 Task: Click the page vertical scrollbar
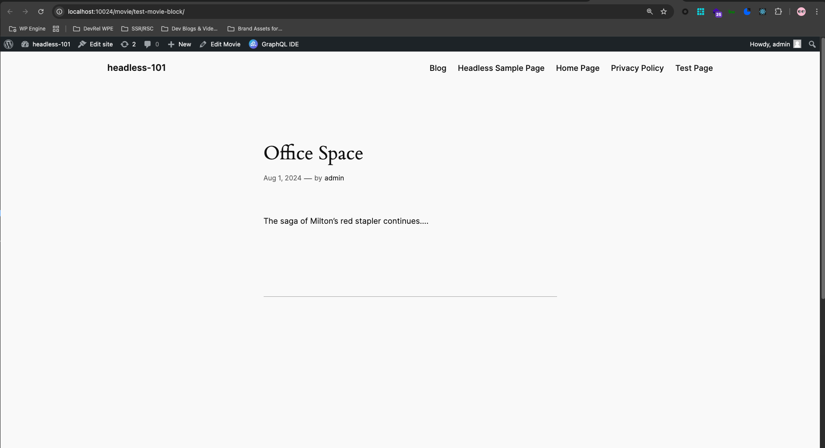click(x=822, y=168)
